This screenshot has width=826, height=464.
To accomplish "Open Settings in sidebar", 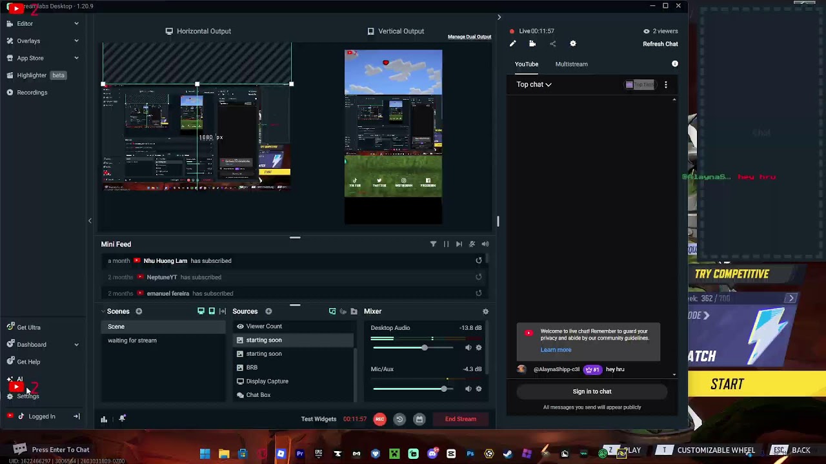I will click(x=23, y=396).
